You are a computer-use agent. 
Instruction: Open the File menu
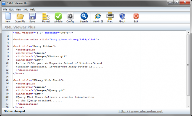(5, 9)
